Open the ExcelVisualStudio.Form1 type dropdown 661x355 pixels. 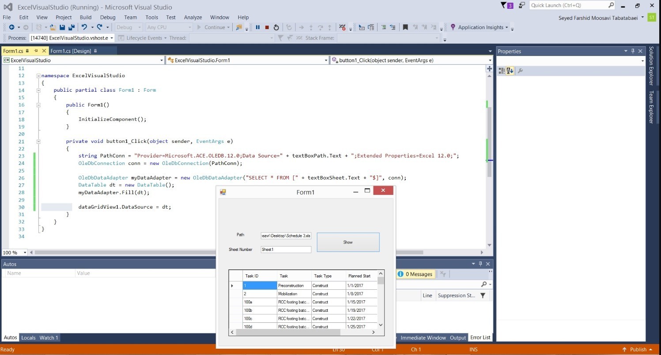326,60
